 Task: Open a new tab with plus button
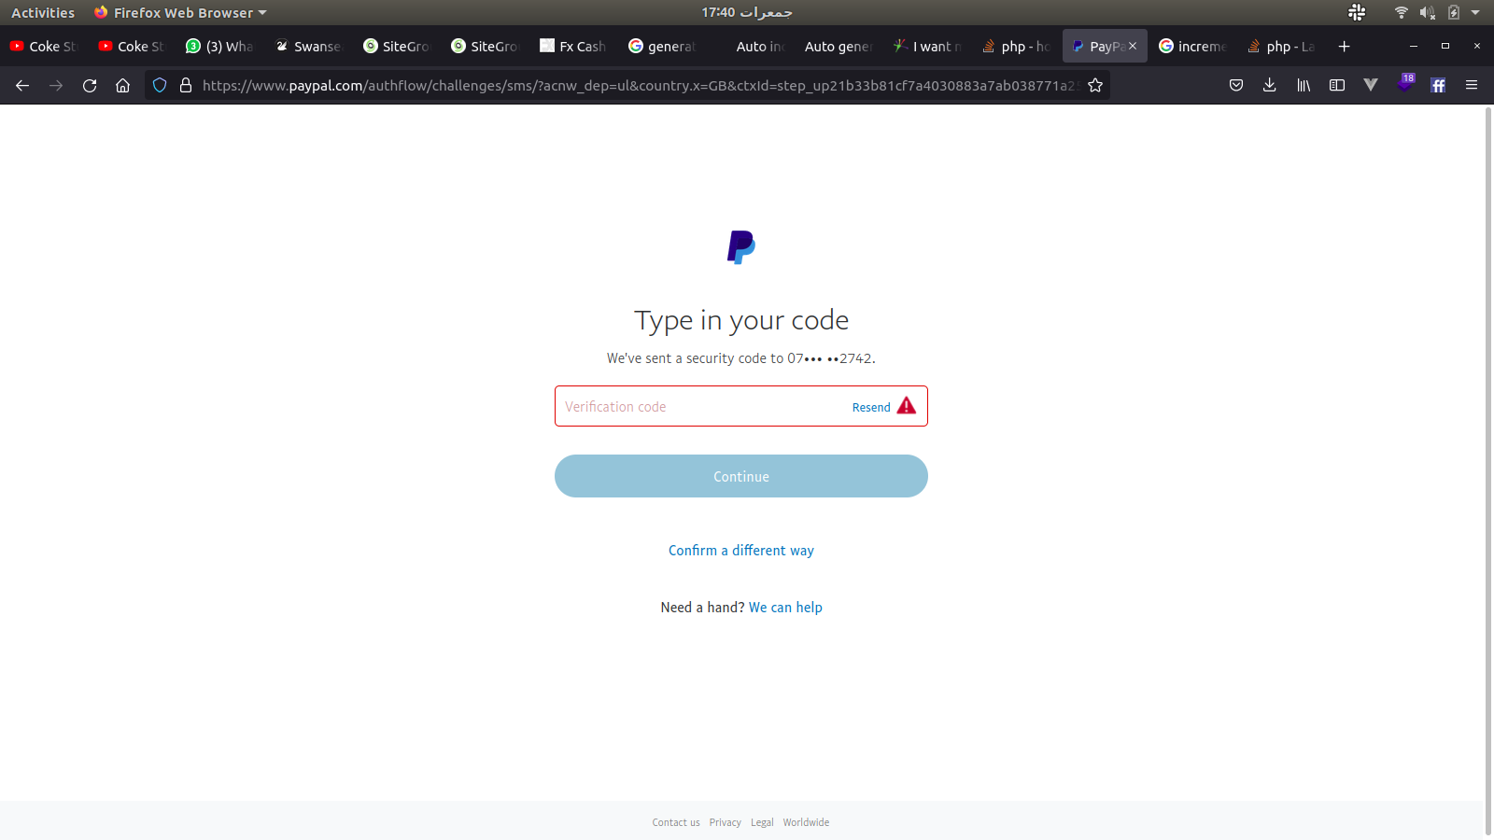(x=1344, y=47)
